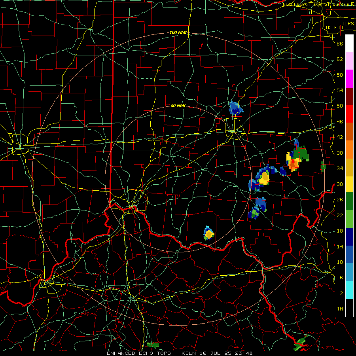Click the white swatch at the top of the legend

349,44
